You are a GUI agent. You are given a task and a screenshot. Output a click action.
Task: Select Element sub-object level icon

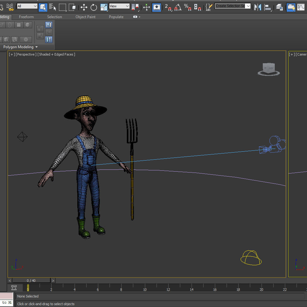pos(28,25)
